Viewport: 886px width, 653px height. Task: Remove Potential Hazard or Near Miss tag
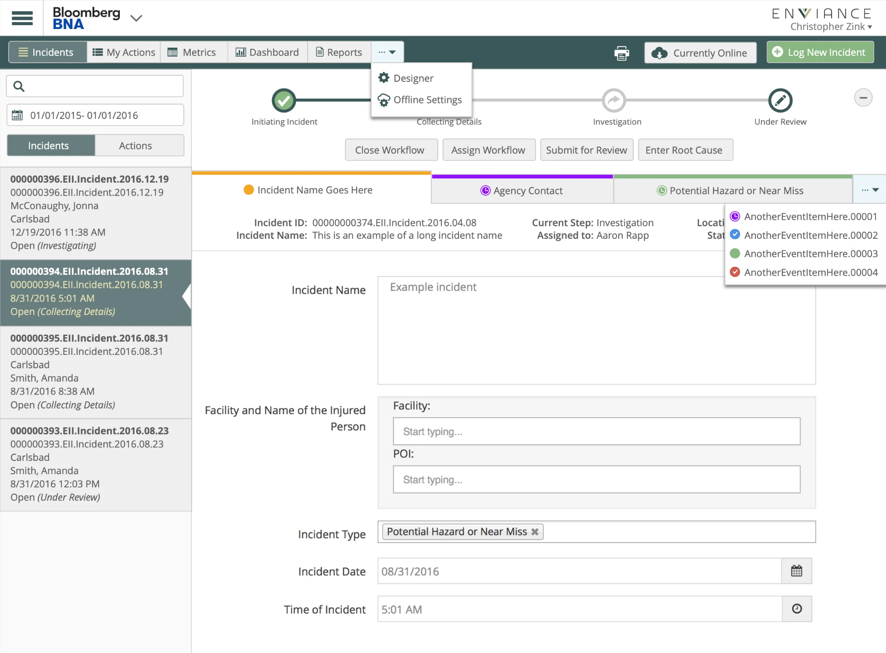pyautogui.click(x=535, y=532)
